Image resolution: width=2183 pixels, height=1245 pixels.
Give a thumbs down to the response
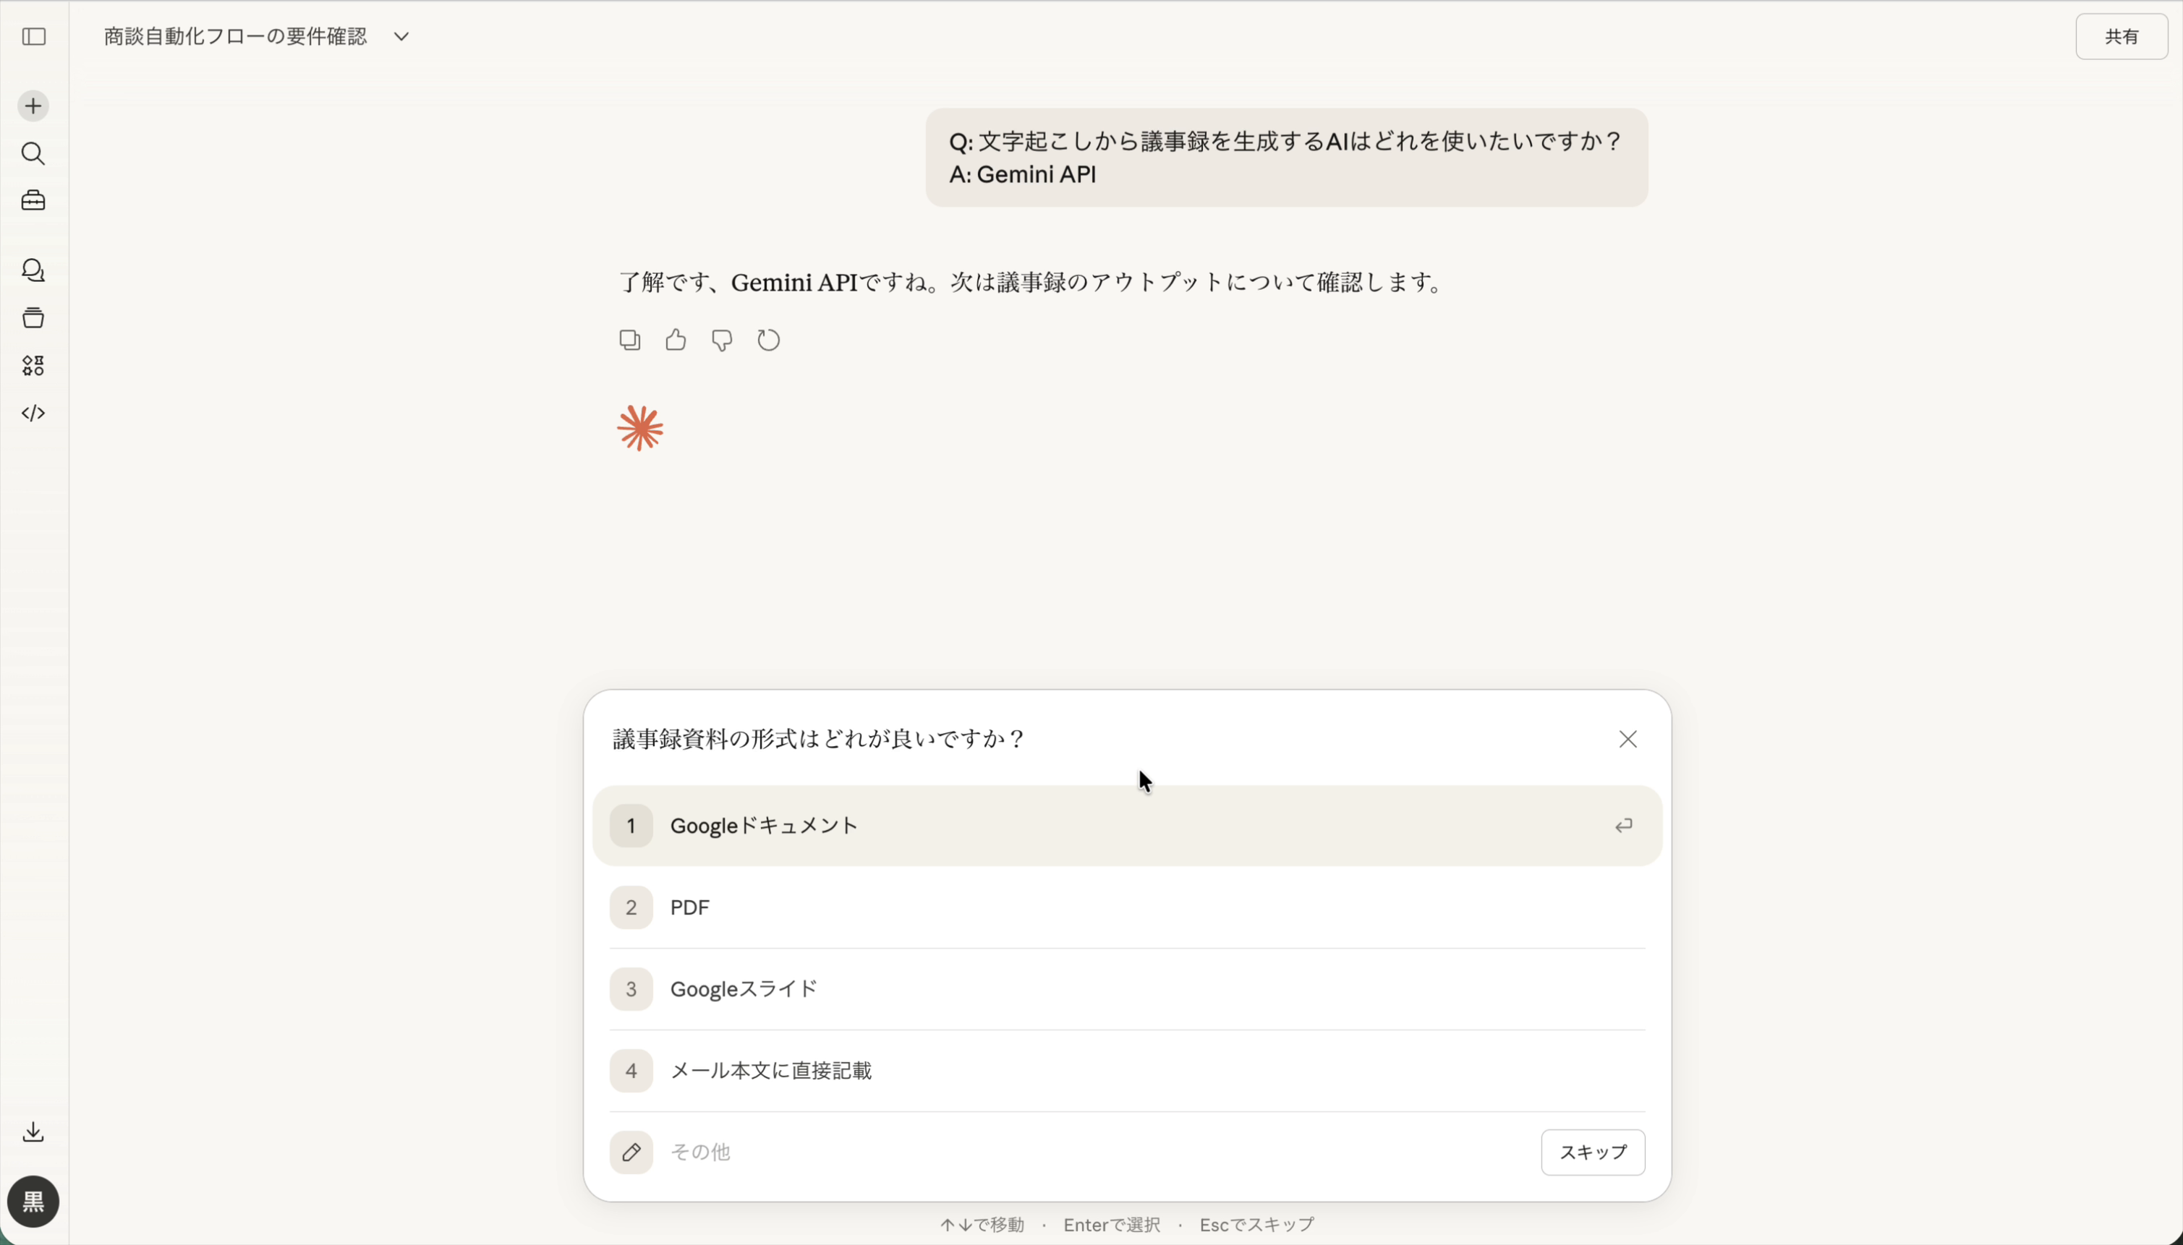721,340
